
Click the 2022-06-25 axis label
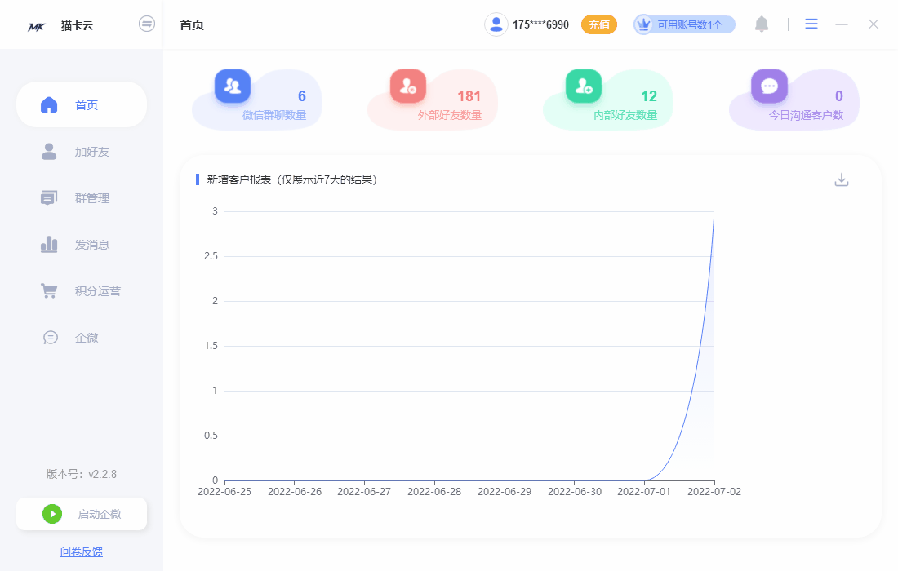tap(224, 492)
